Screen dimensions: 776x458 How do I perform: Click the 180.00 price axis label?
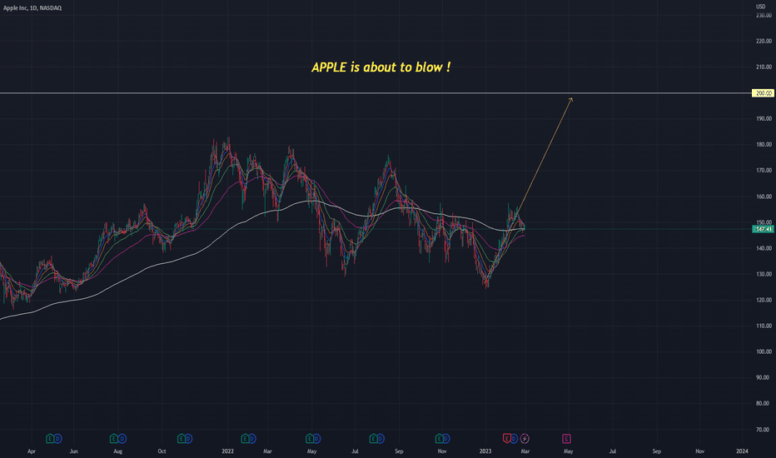point(764,145)
